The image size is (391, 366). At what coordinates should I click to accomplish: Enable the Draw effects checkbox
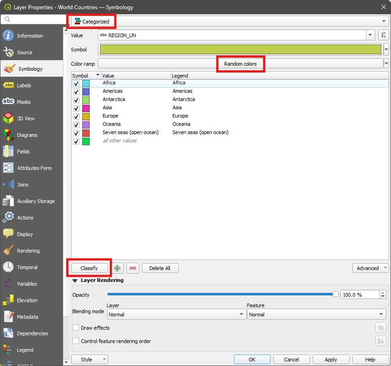point(76,328)
